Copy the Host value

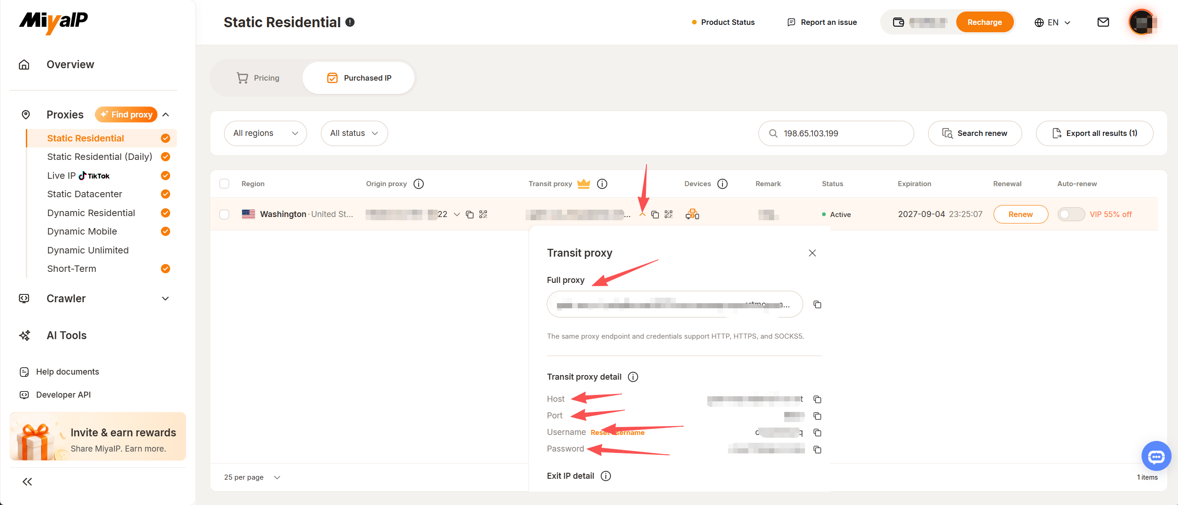(817, 399)
